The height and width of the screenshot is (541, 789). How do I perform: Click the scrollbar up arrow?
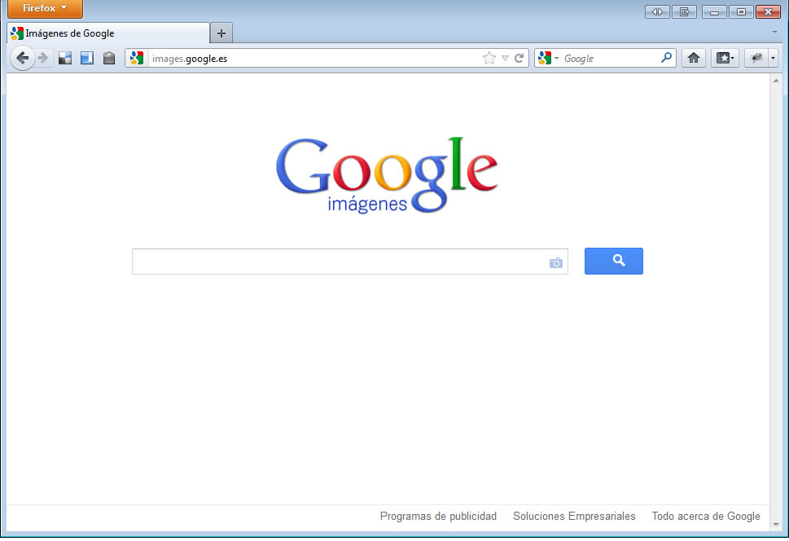[776, 81]
